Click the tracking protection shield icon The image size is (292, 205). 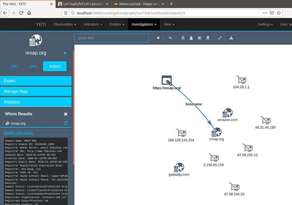tap(65, 13)
